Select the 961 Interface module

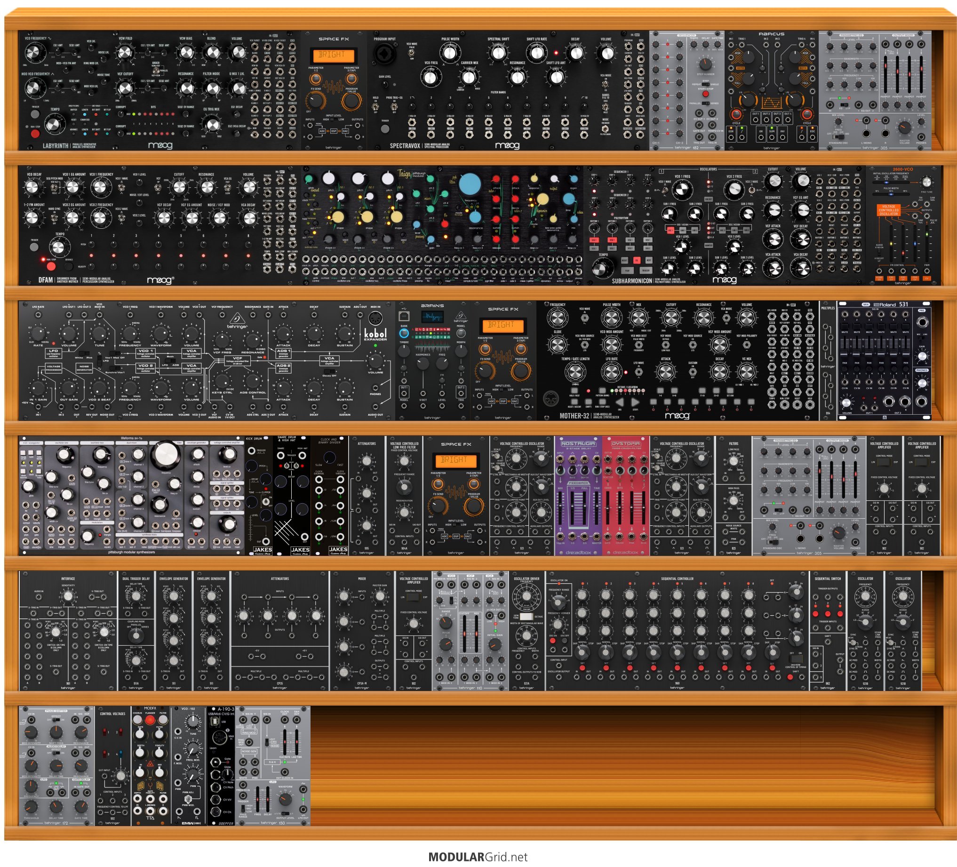pos(68,631)
